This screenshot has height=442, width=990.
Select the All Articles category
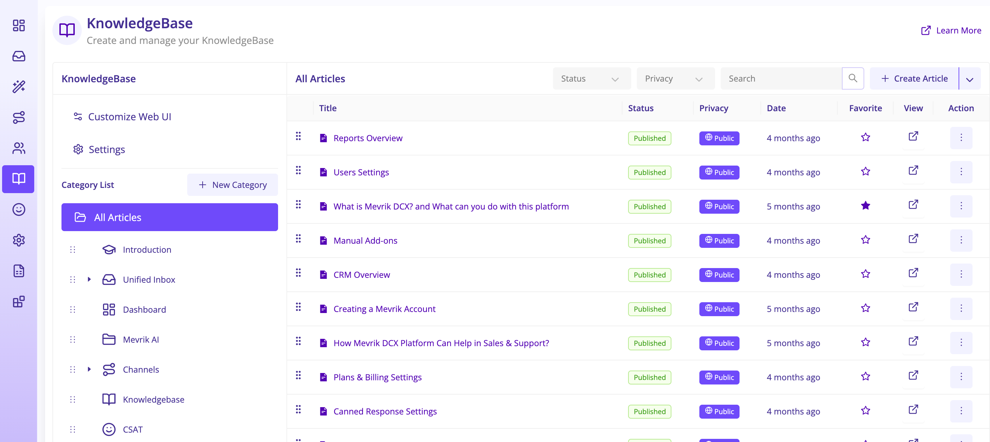[x=117, y=217]
